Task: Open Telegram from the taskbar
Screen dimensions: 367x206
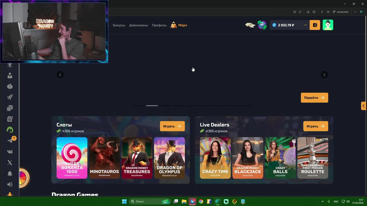Action: pyautogui.click(x=193, y=201)
